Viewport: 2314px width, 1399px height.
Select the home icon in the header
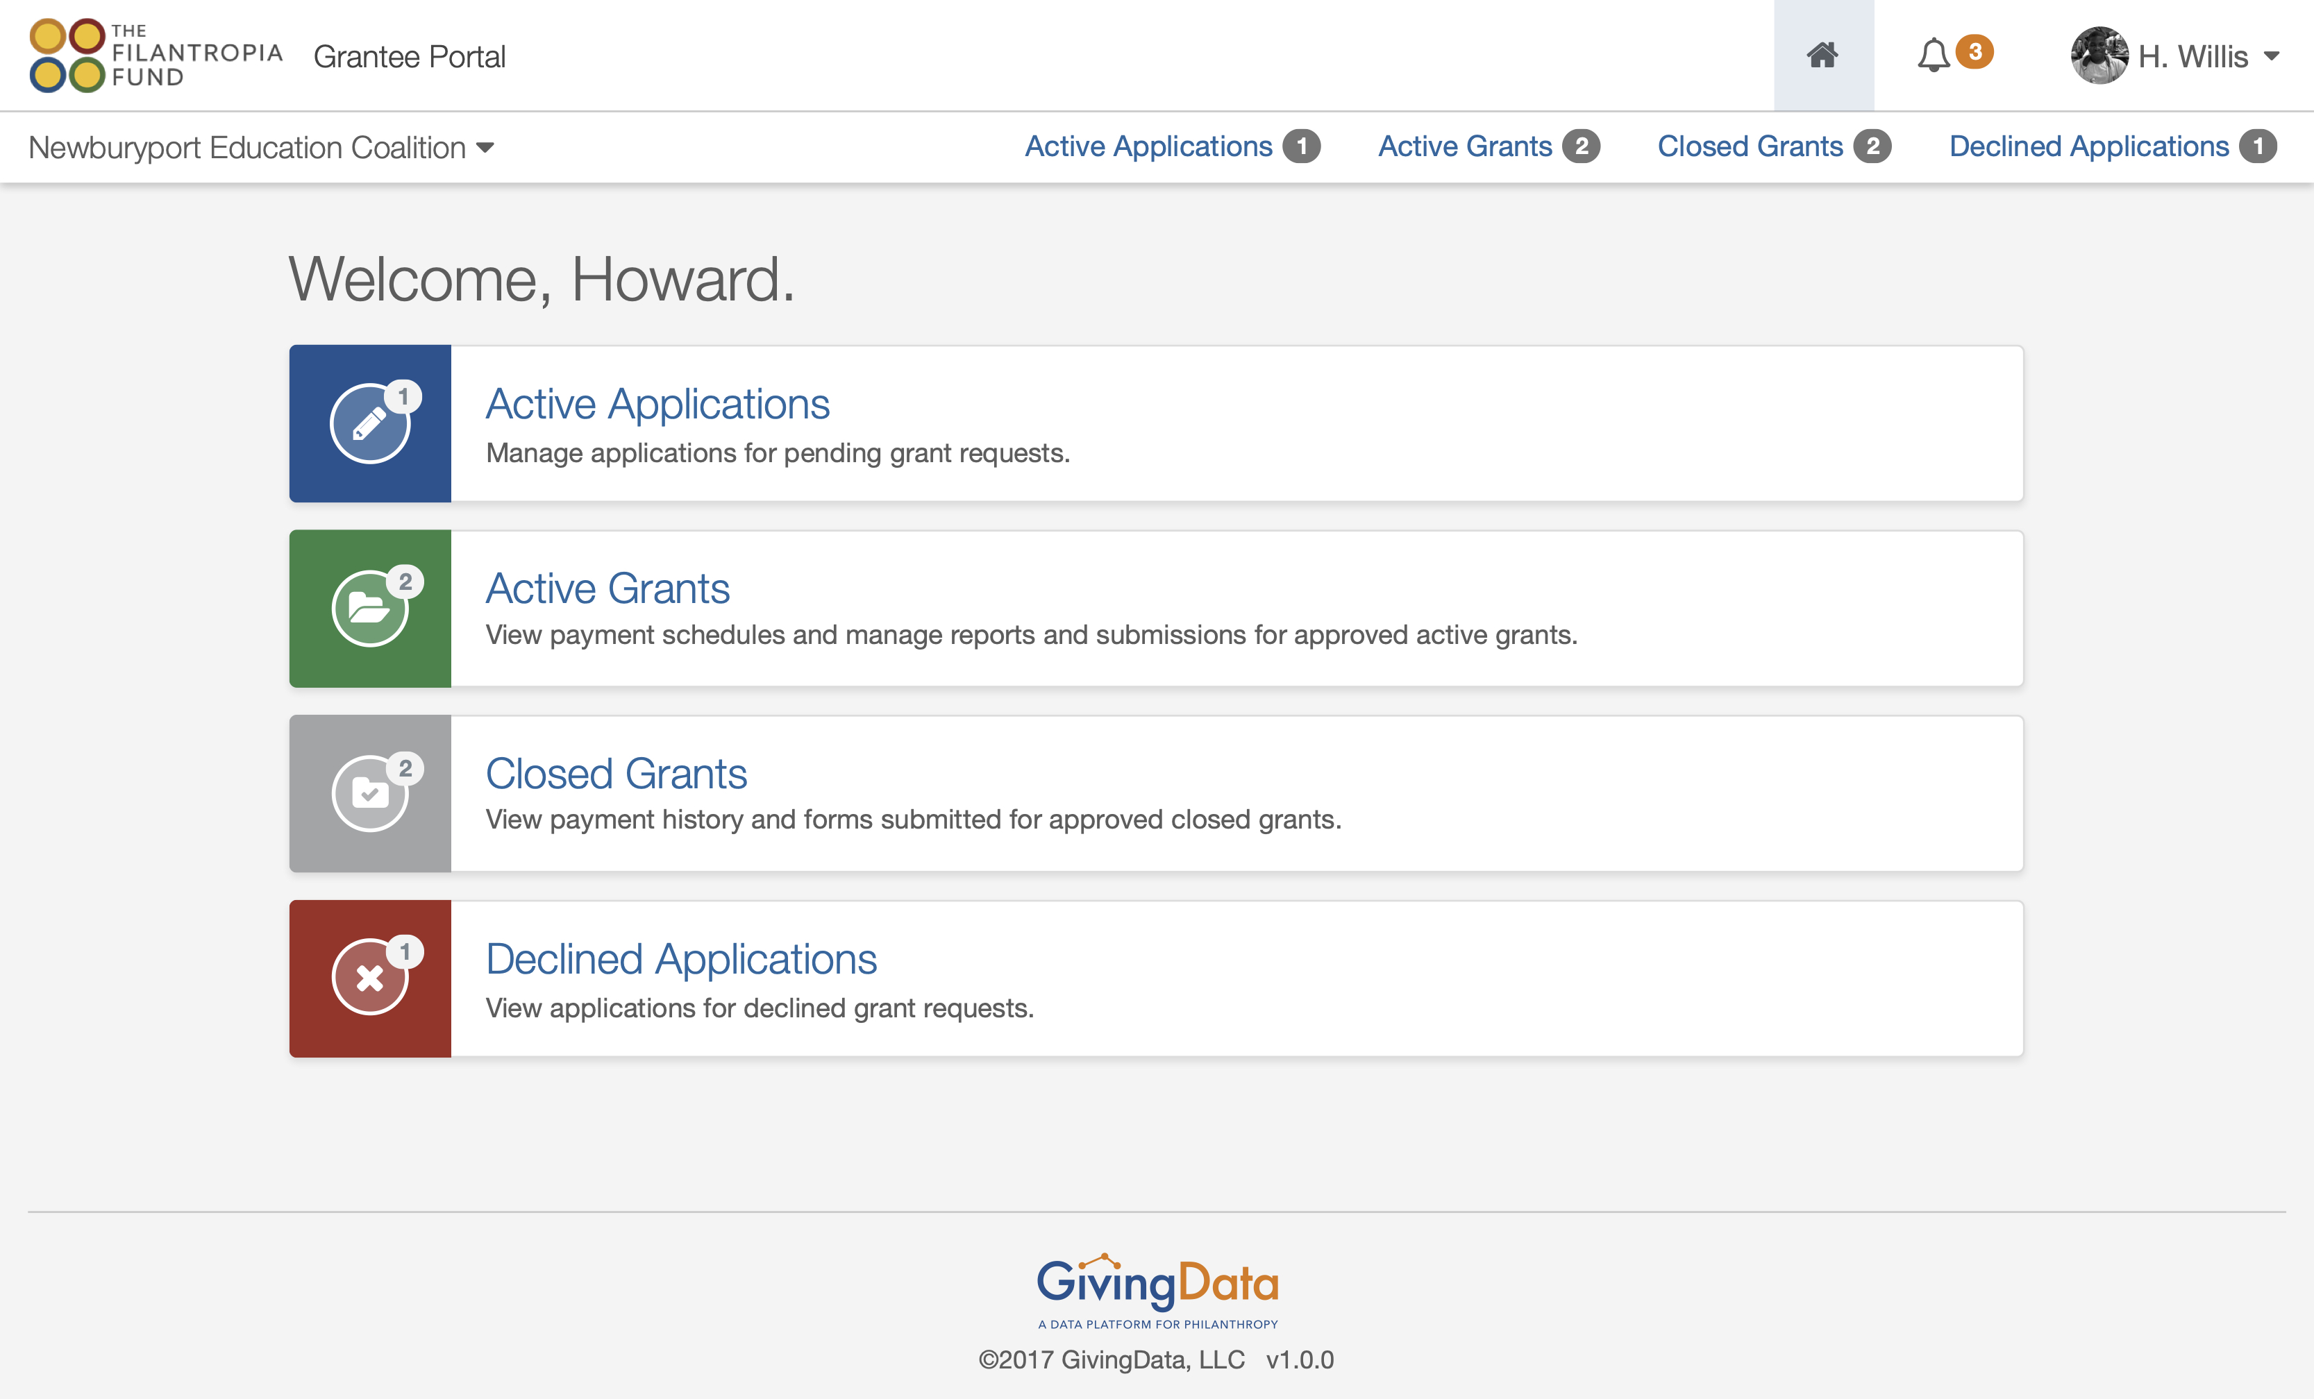pyautogui.click(x=1822, y=54)
